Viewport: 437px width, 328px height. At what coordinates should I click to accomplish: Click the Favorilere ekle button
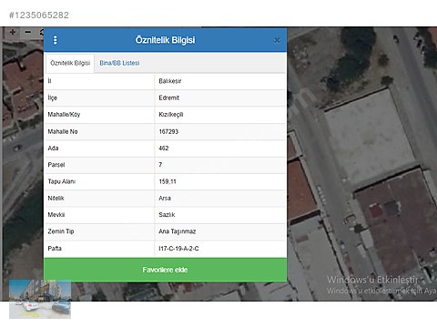click(x=165, y=270)
